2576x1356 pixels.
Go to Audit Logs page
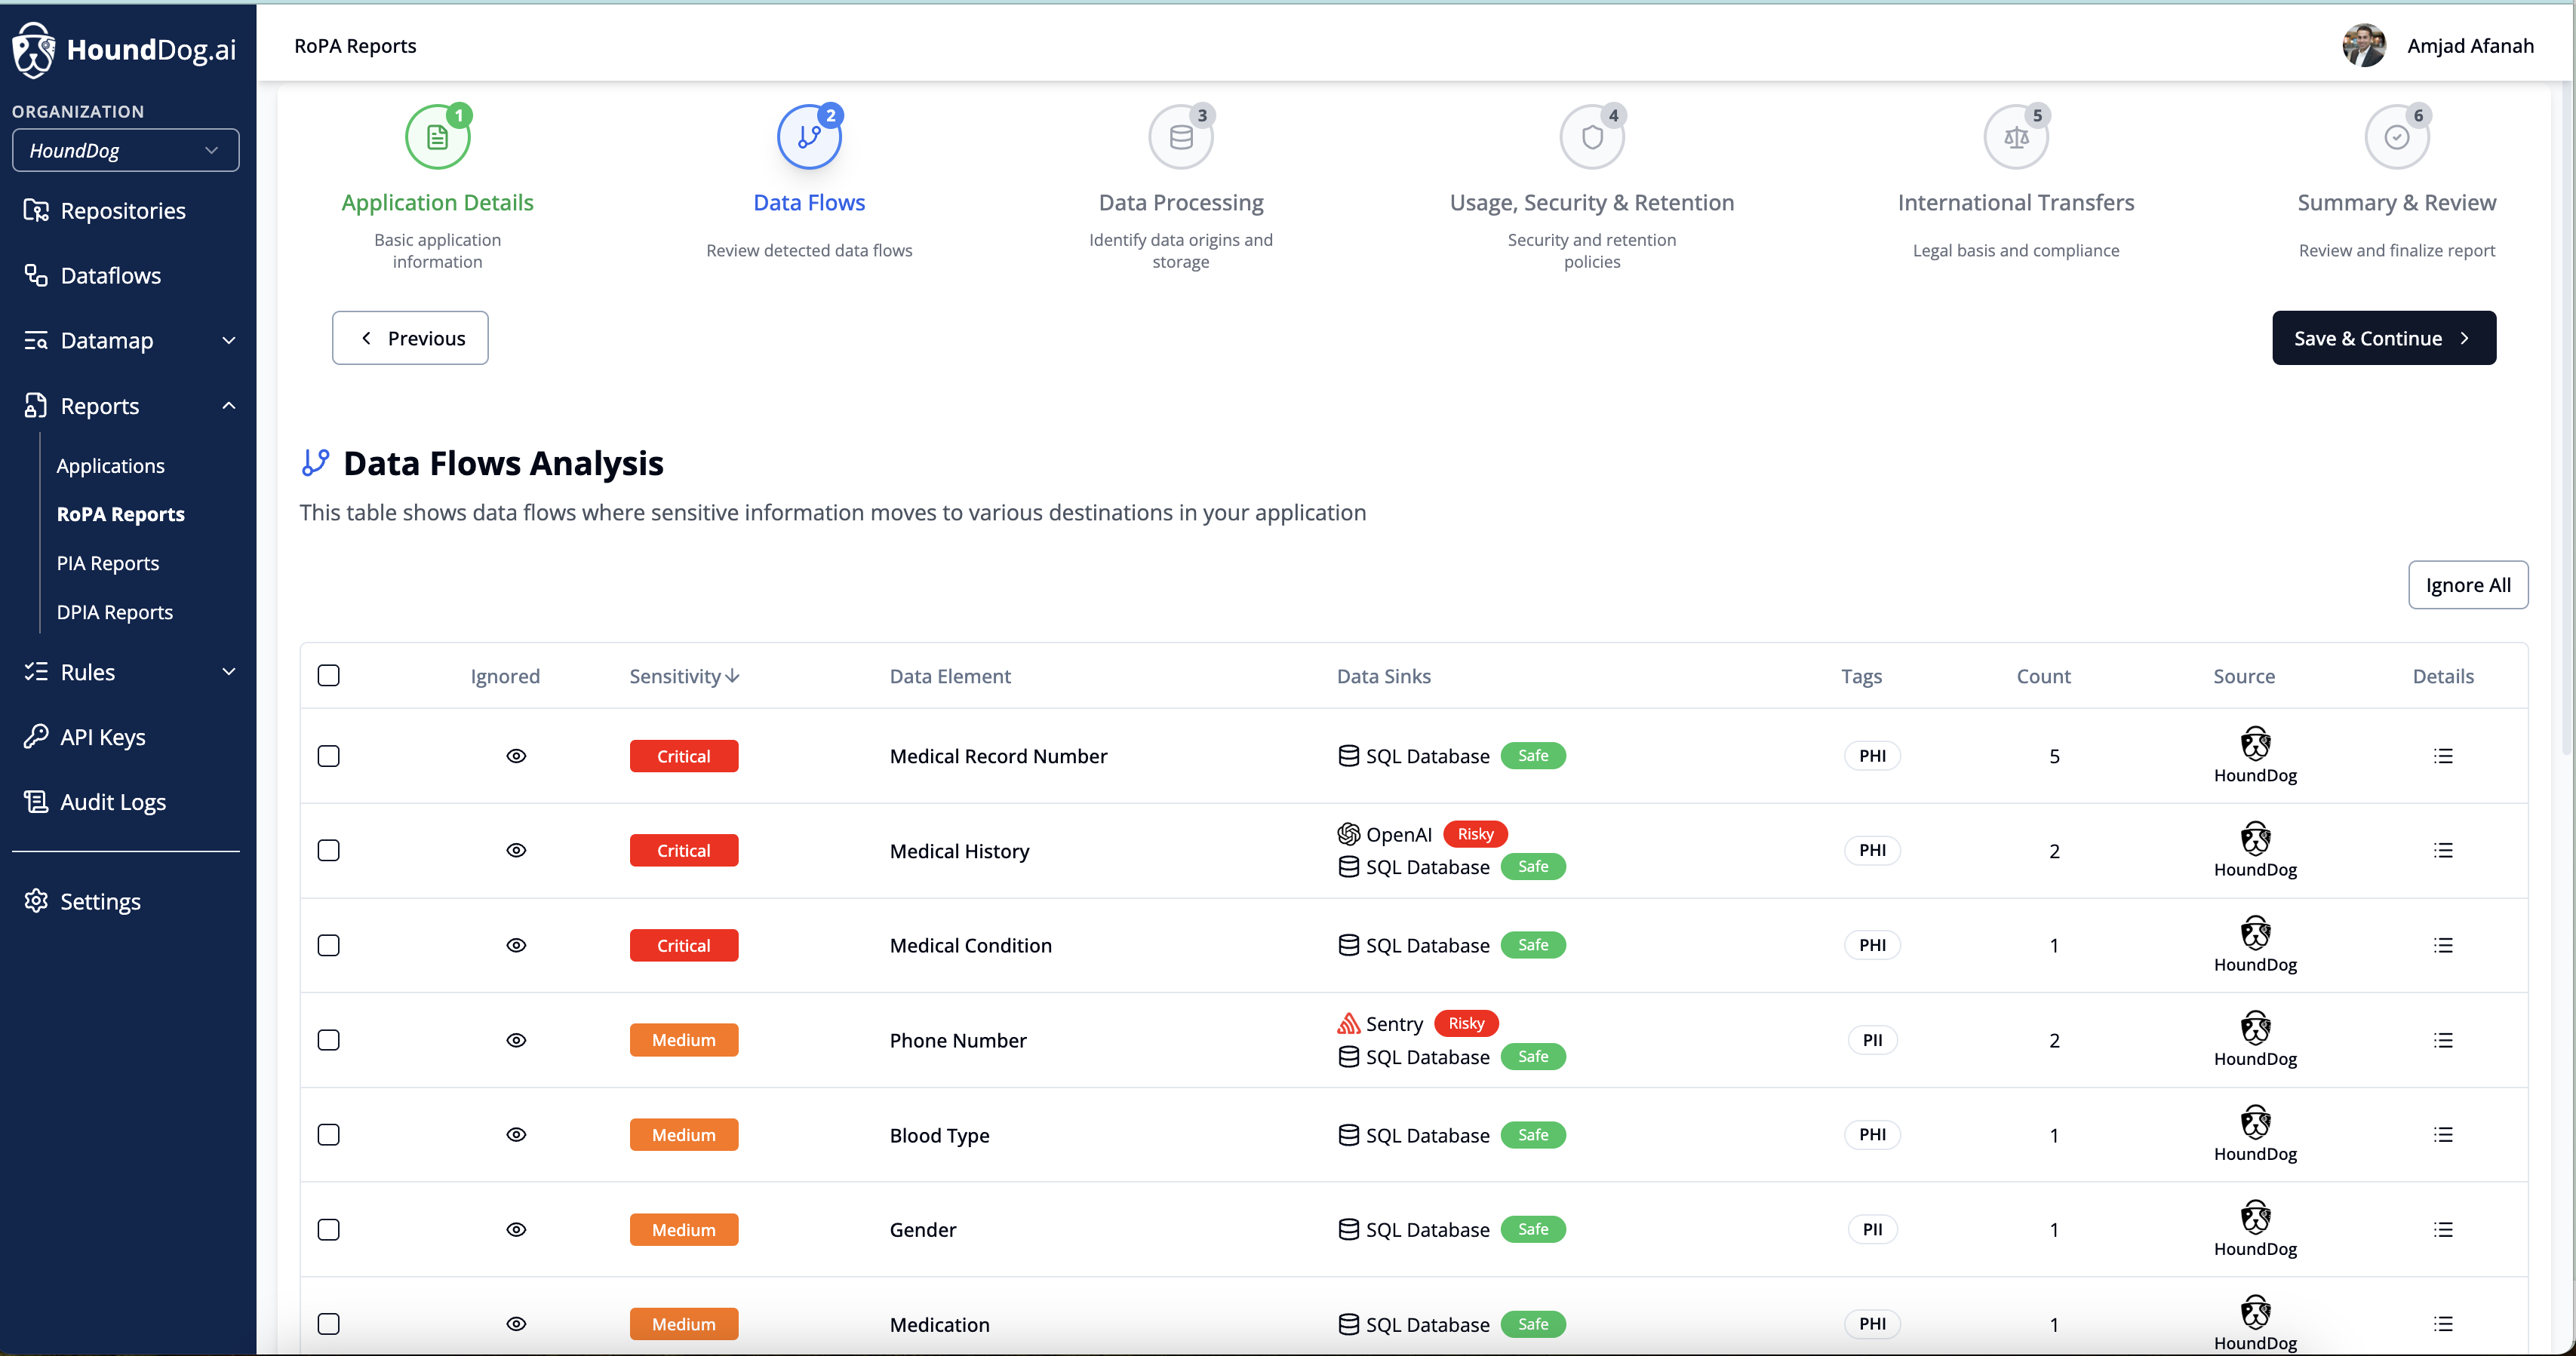click(113, 802)
